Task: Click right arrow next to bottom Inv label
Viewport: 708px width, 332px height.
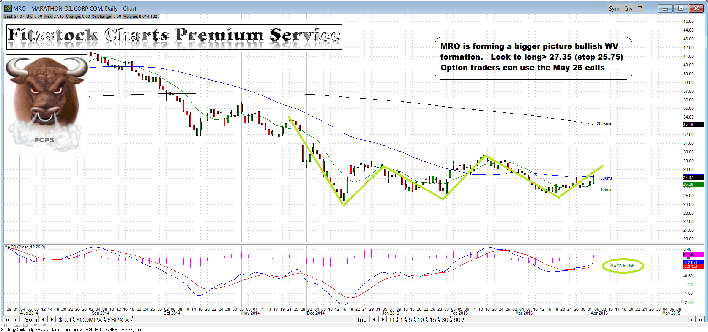Action: pyautogui.click(x=383, y=320)
